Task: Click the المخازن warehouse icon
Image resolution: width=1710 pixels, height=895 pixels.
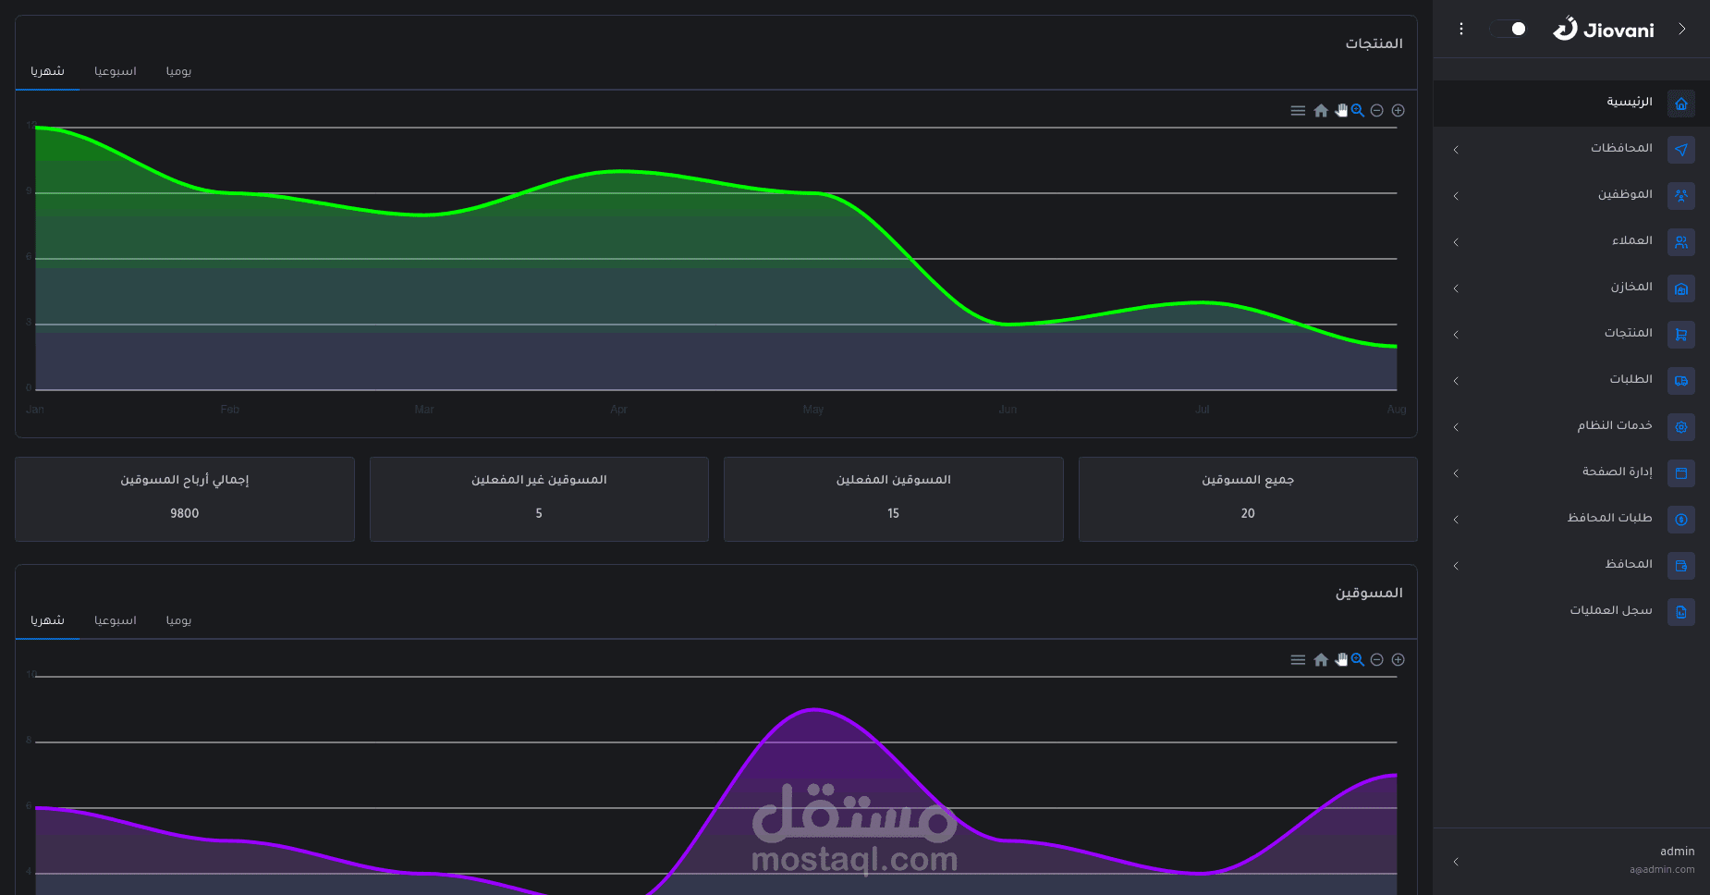Action: pos(1681,288)
